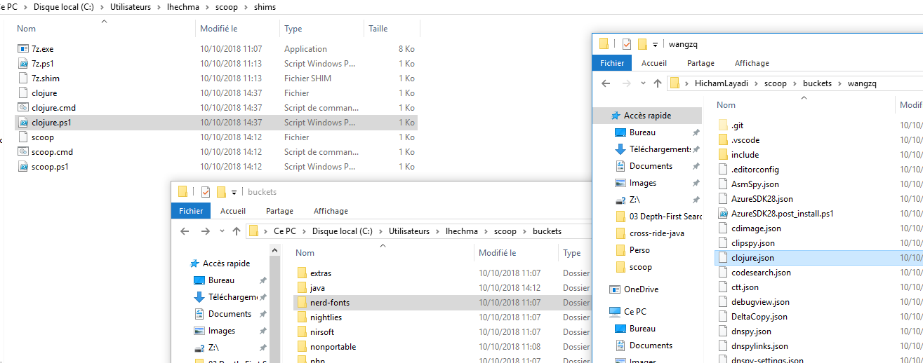
Task: Go forward in the buckets window
Action: (x=205, y=231)
